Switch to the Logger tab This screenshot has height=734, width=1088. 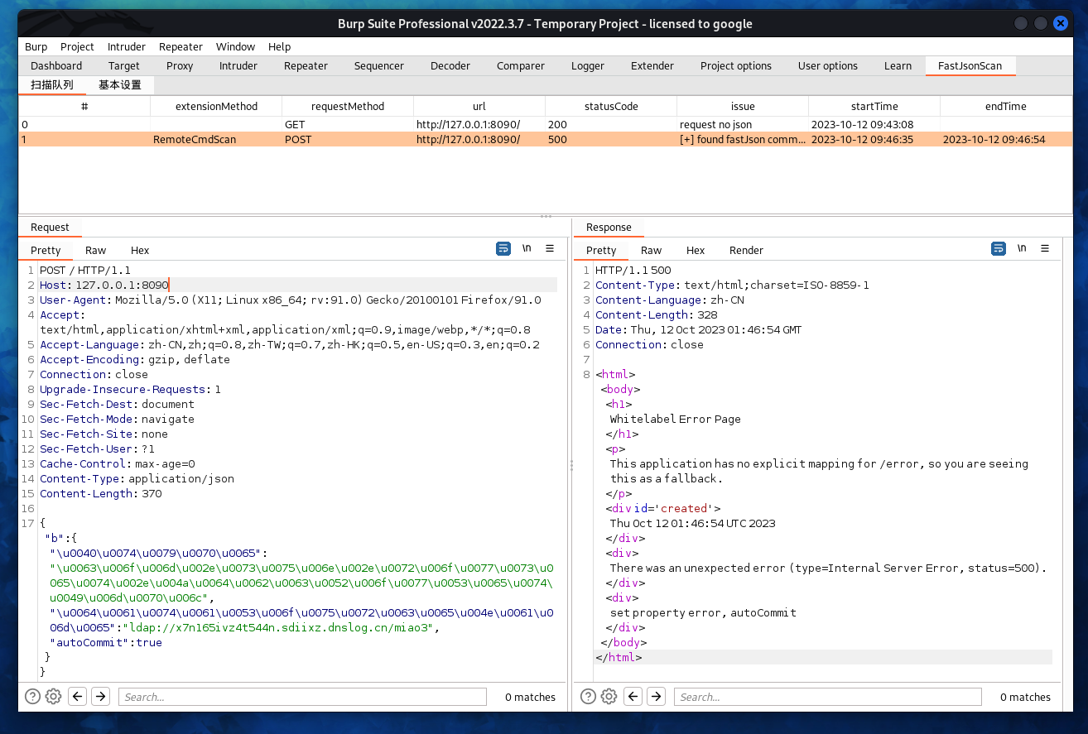tap(588, 66)
